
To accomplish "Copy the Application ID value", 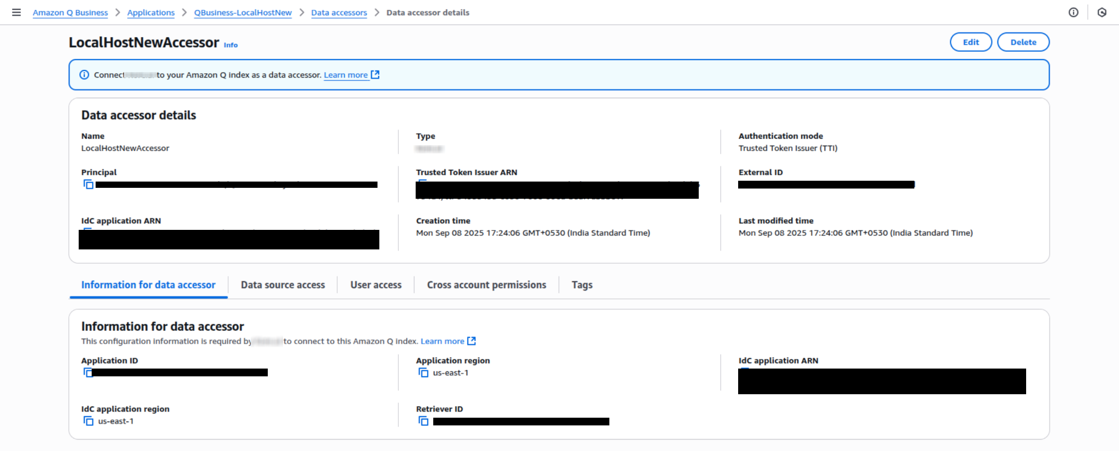I will pyautogui.click(x=87, y=372).
